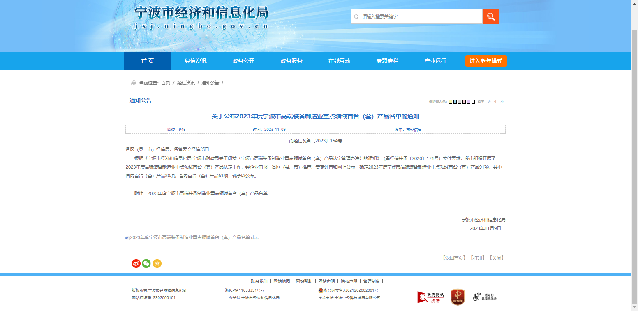
Task: Pick the pink eye-protection color swatch
Action: pos(464,102)
